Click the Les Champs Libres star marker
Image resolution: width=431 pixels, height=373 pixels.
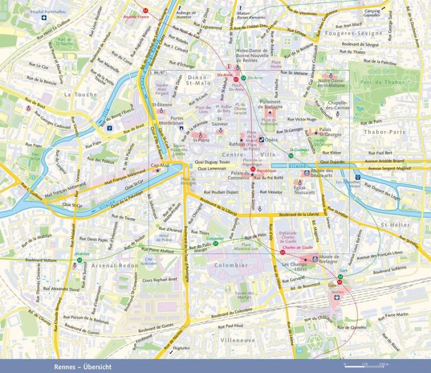(x=305, y=259)
